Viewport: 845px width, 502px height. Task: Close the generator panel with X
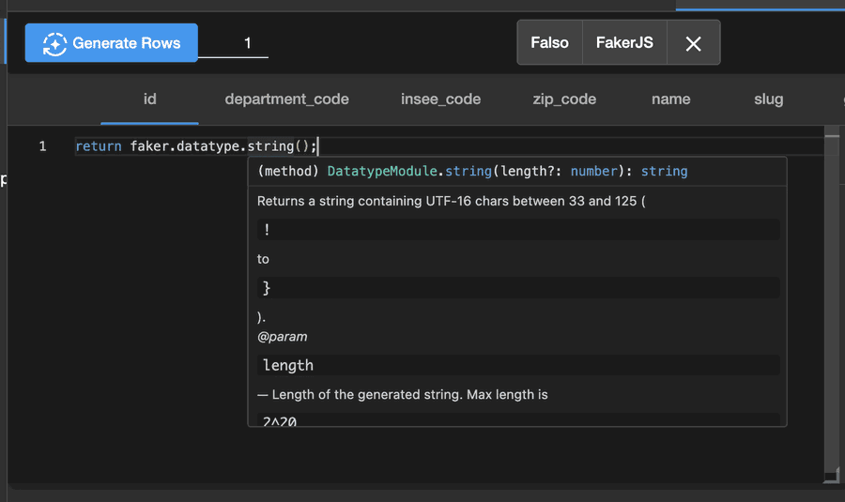694,43
